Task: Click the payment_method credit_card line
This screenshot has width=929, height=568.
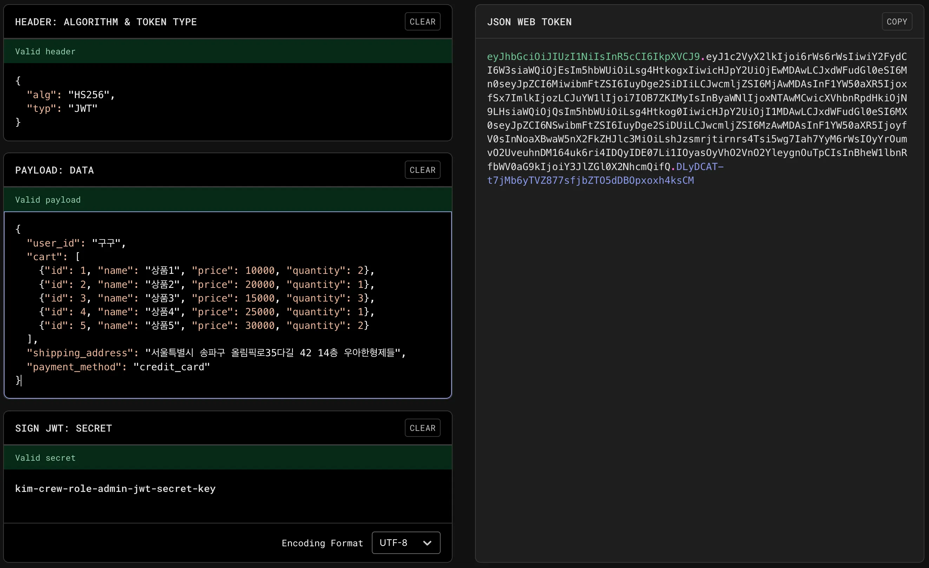Action: click(118, 367)
